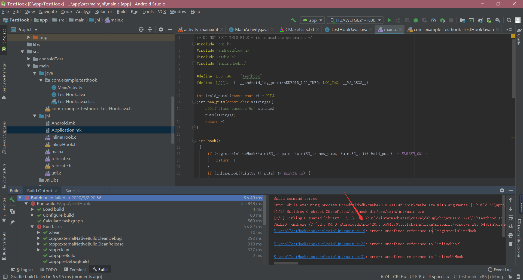Toggle scroll to end in build console
Viewport: 523px width, 280px height.
[x=511, y=226]
